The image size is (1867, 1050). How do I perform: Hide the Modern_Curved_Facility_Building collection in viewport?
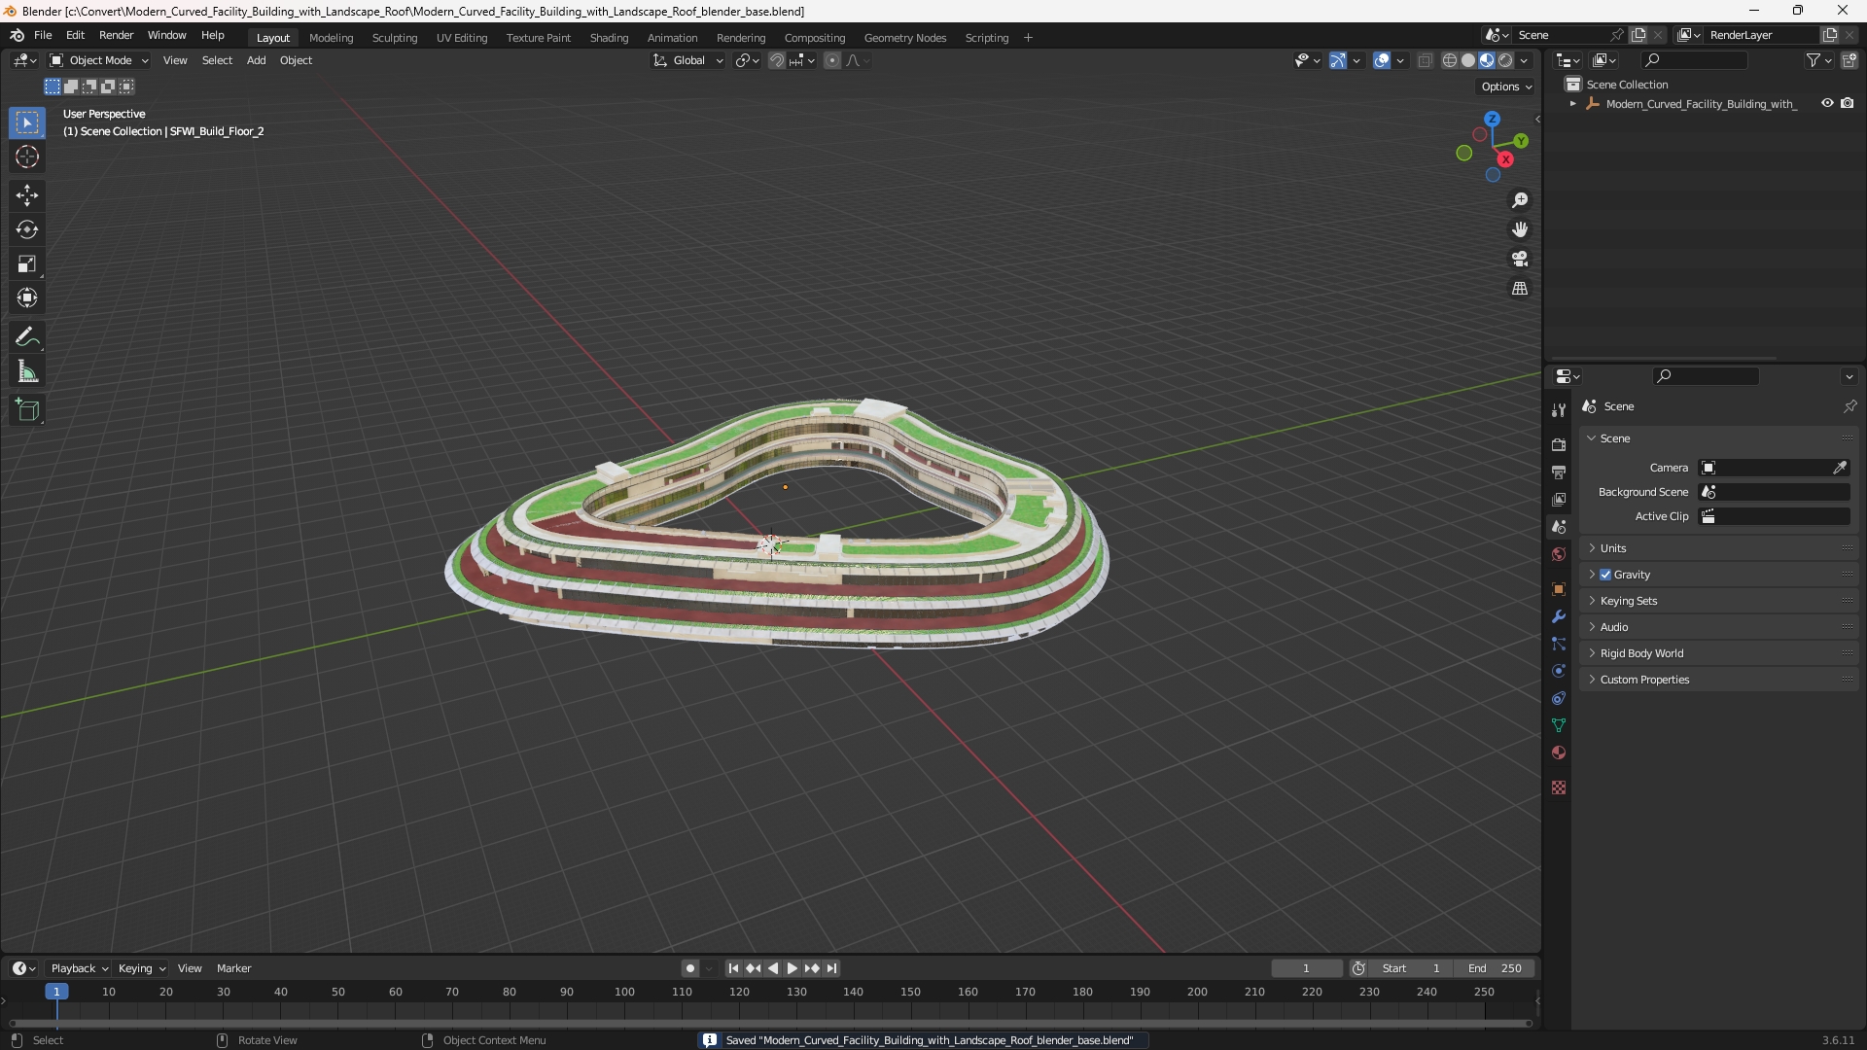click(x=1827, y=103)
